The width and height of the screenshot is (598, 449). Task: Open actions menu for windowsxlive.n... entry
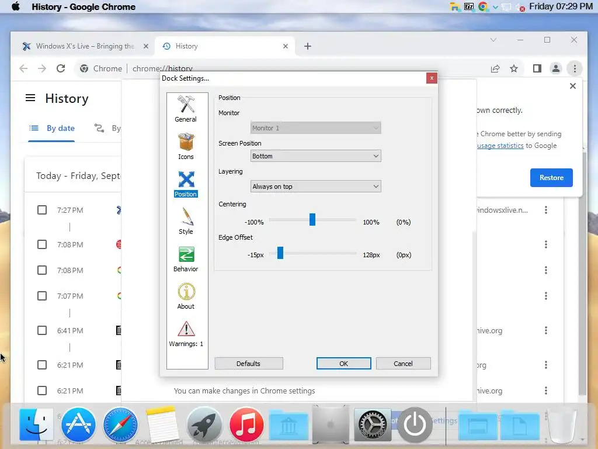pos(546,210)
